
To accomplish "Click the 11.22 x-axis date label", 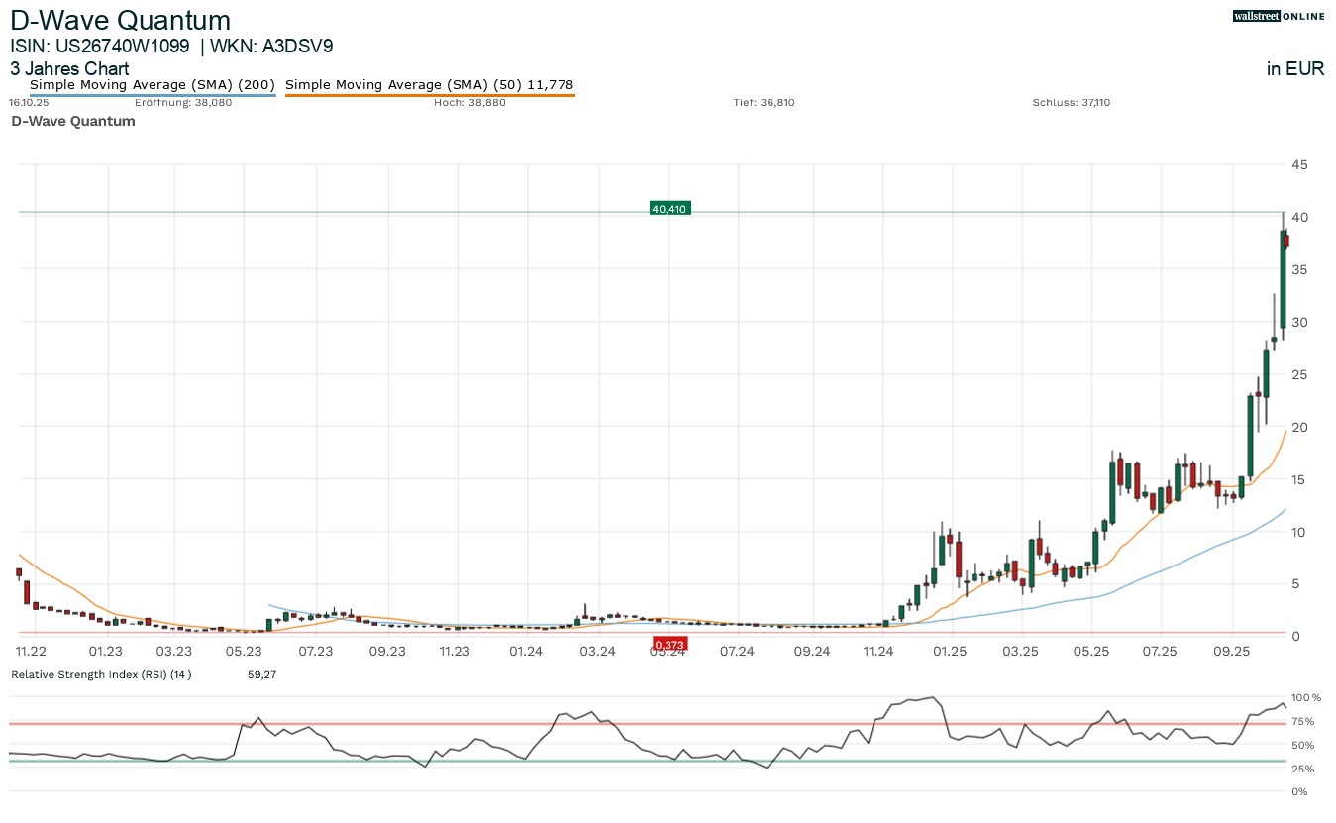I will 32,651.
